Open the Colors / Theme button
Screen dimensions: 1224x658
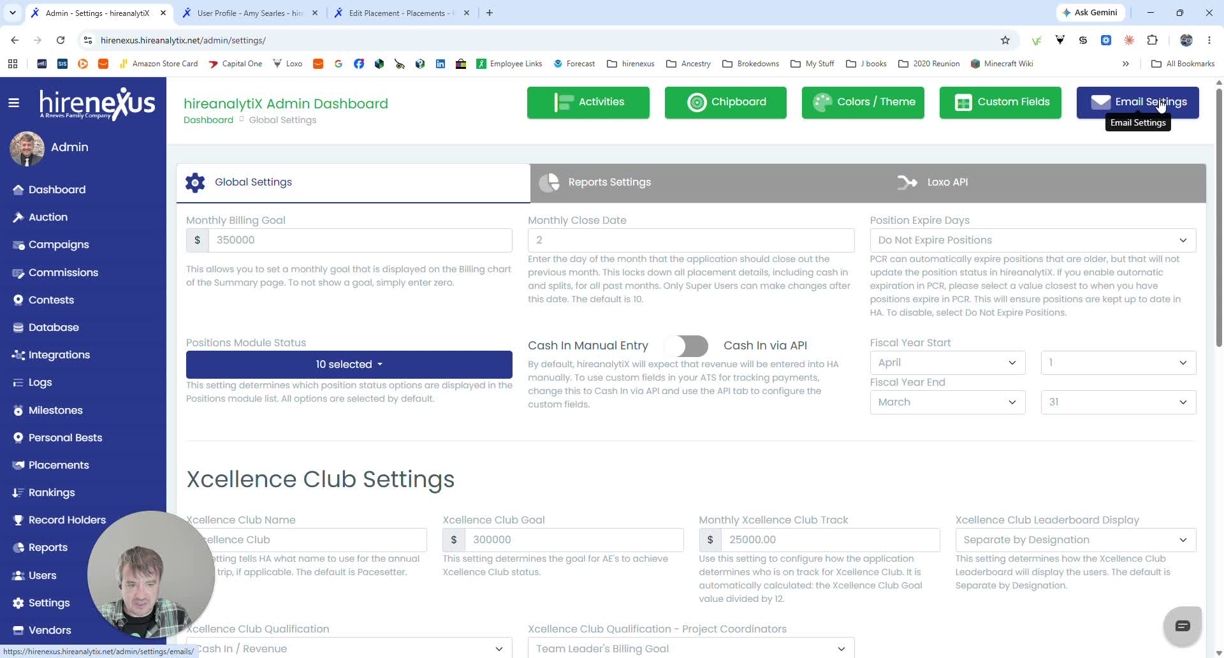click(x=863, y=103)
